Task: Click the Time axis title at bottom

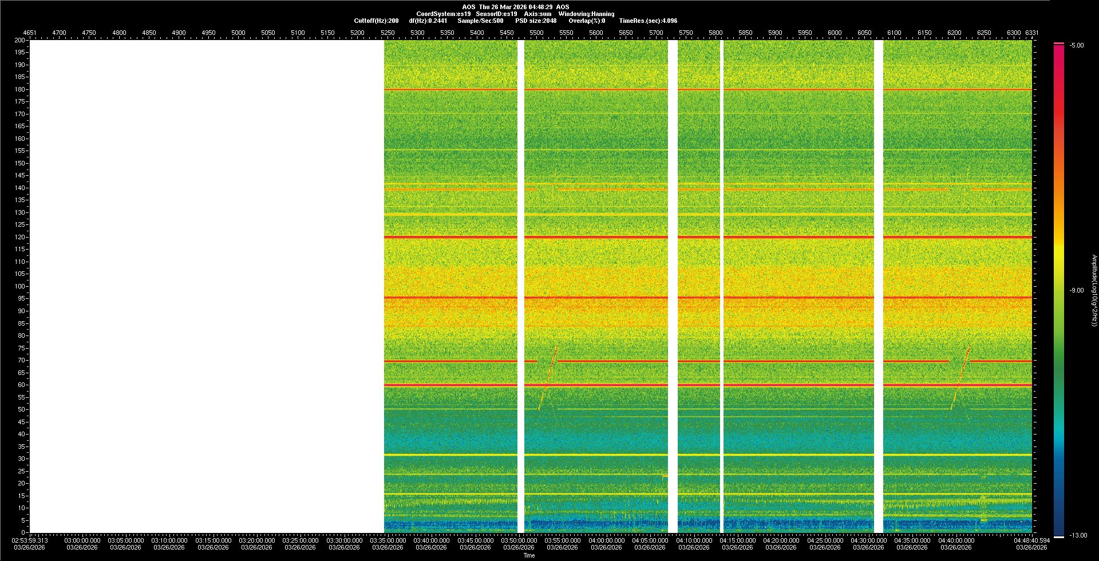Action: click(x=529, y=555)
